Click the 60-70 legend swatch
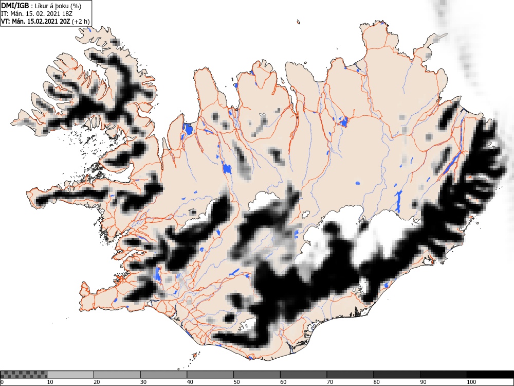The height and width of the screenshot is (386, 514). click(303, 375)
